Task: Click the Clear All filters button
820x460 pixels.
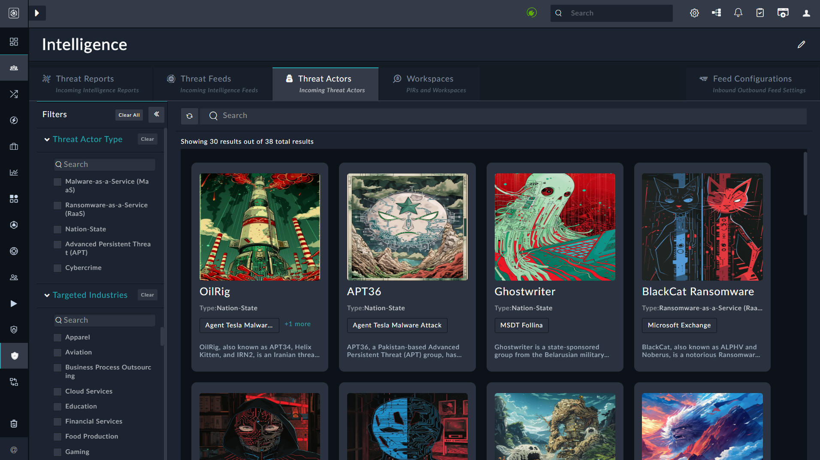Action: tap(129, 115)
